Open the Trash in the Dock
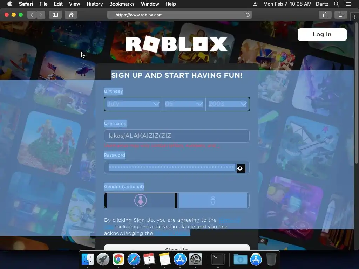 click(x=271, y=259)
